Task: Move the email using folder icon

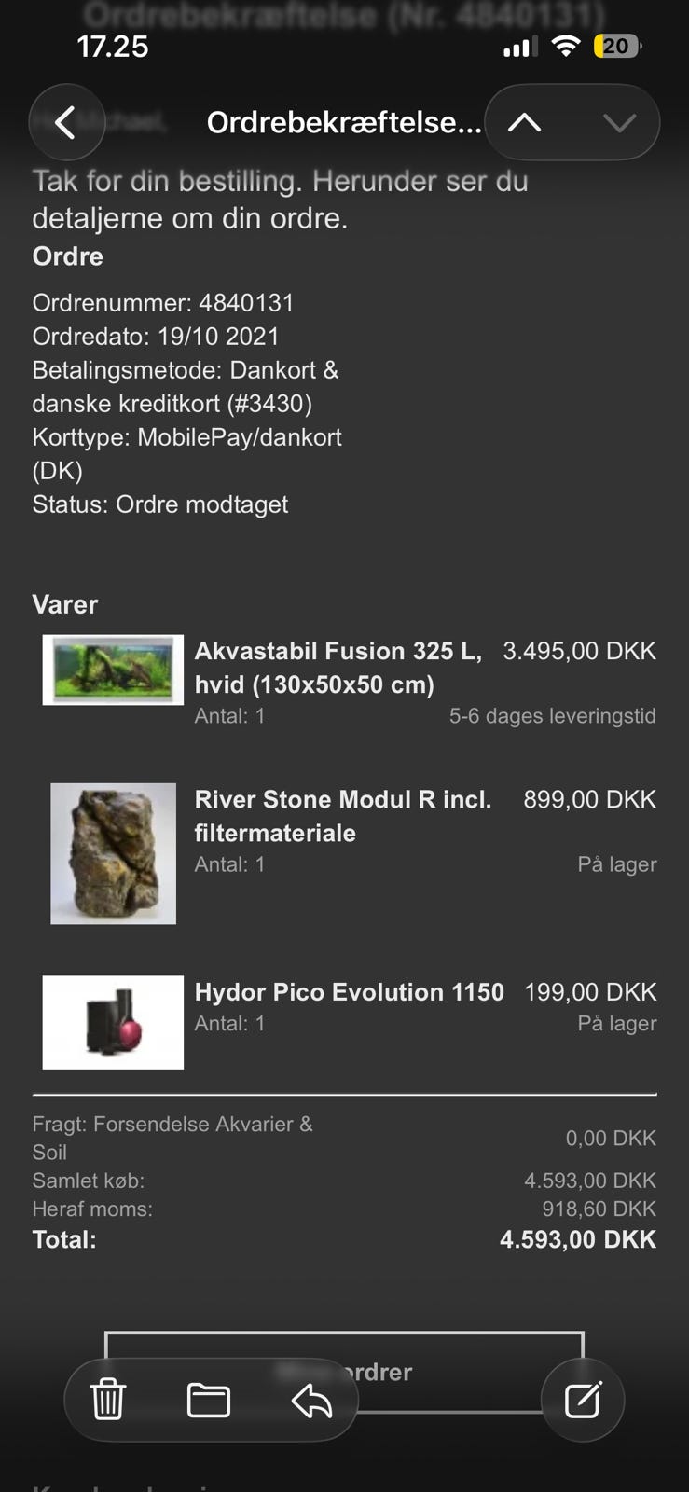Action: [209, 1399]
